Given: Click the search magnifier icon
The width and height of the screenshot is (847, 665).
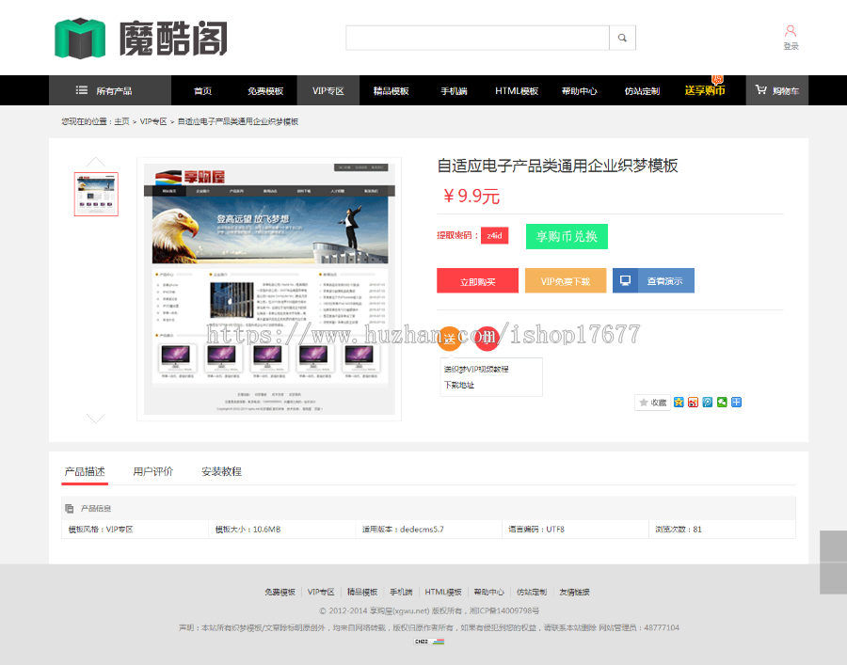Looking at the screenshot, I should [x=623, y=38].
